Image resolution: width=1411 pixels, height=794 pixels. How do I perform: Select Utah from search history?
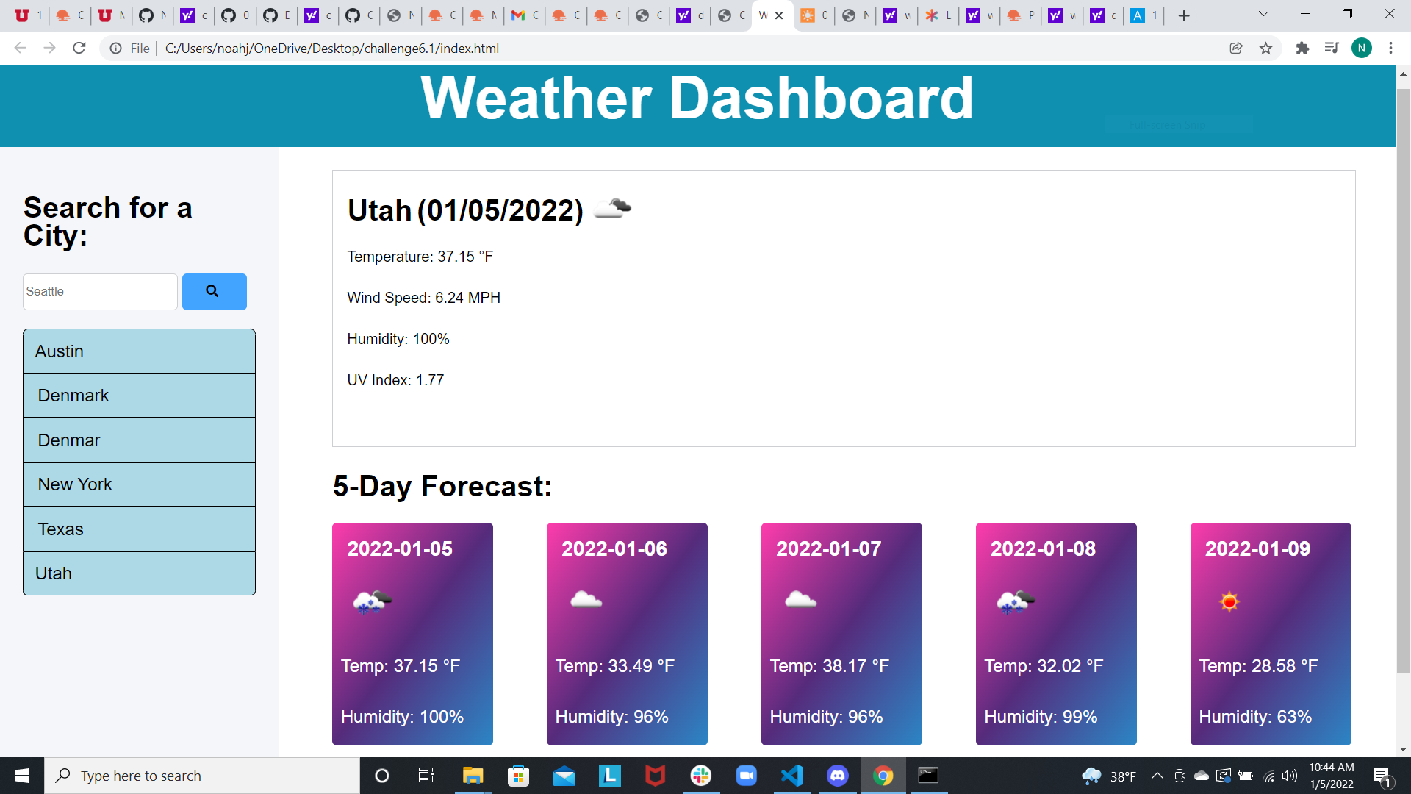[x=139, y=573]
